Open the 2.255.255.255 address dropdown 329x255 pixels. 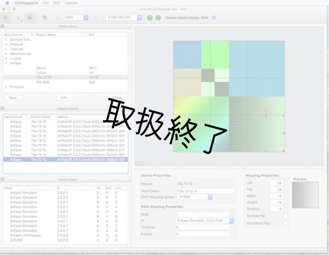tap(139, 18)
